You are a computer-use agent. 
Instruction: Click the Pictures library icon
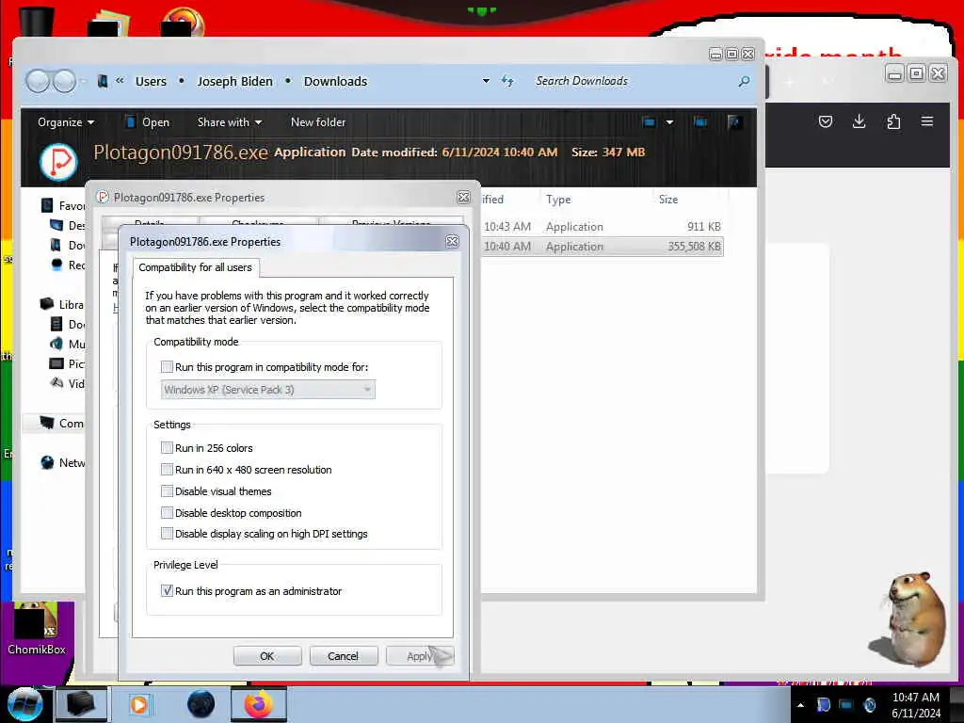click(56, 363)
